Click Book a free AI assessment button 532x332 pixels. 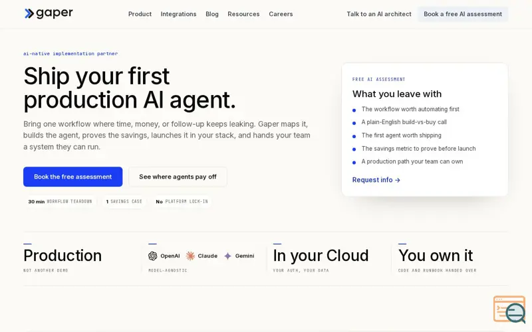[x=463, y=14]
